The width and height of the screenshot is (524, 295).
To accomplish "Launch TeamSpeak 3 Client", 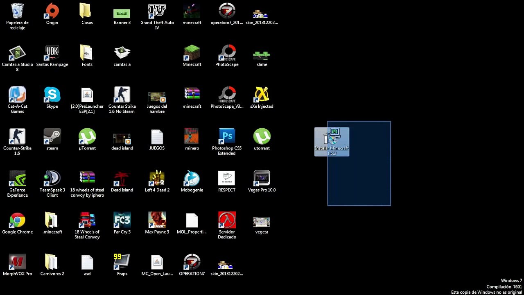I will (52, 184).
